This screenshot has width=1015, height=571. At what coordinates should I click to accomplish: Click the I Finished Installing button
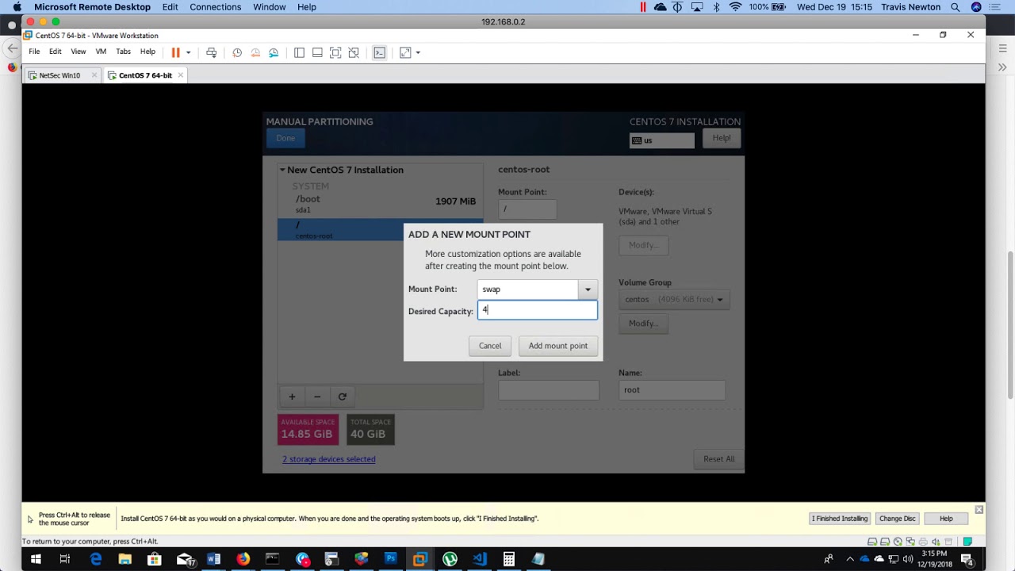(x=840, y=519)
